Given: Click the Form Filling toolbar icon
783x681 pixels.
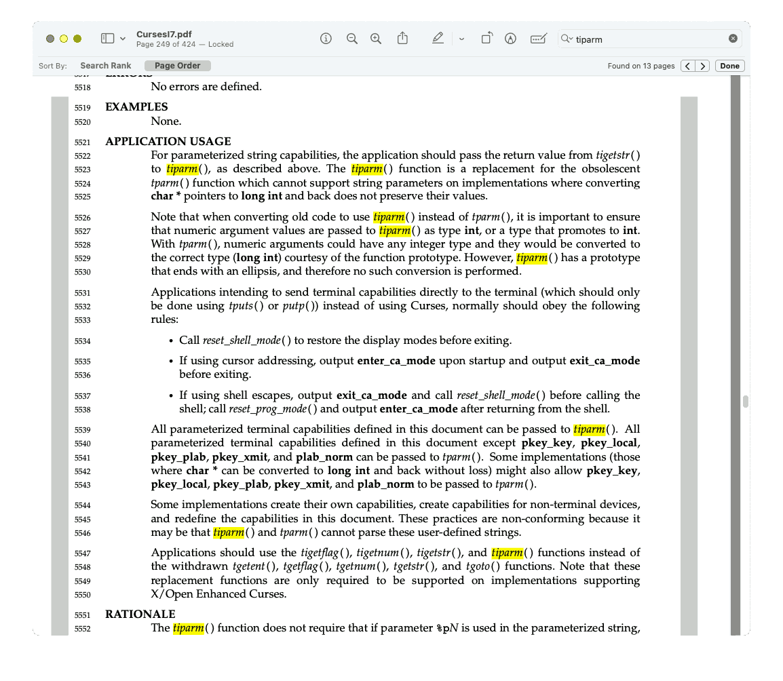Looking at the screenshot, I should tap(539, 39).
